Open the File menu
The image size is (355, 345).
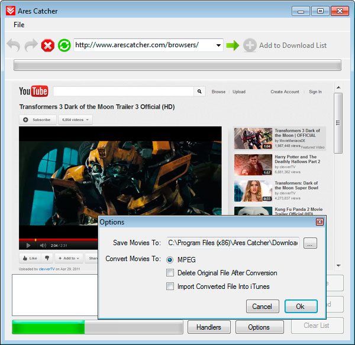[19, 25]
